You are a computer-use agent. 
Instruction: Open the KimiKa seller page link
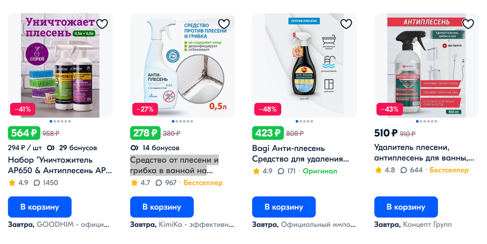[x=197, y=226]
